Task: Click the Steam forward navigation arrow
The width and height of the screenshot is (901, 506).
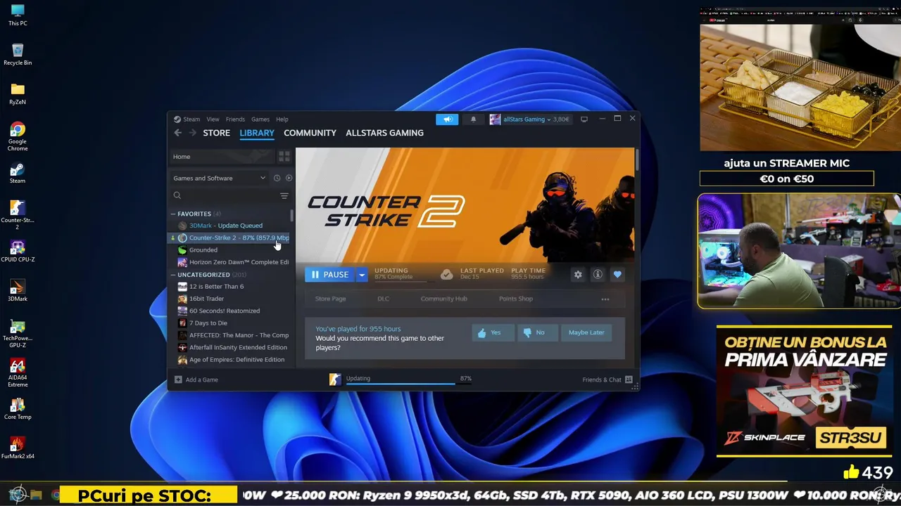Action: click(x=192, y=133)
